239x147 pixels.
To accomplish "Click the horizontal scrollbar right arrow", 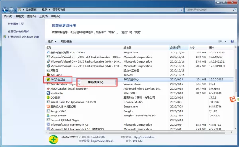I will pyautogui.click(x=232, y=132).
